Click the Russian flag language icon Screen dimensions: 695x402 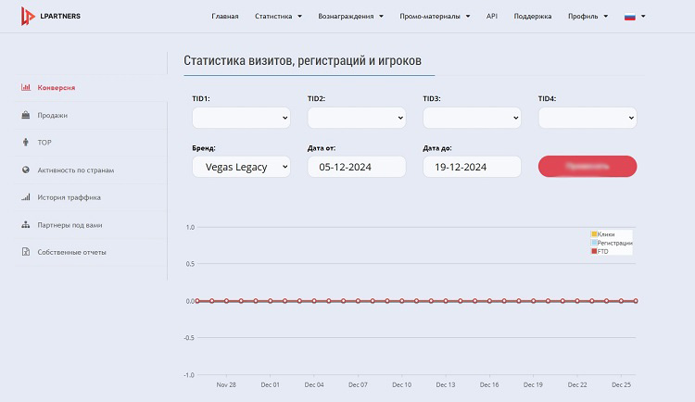click(630, 17)
